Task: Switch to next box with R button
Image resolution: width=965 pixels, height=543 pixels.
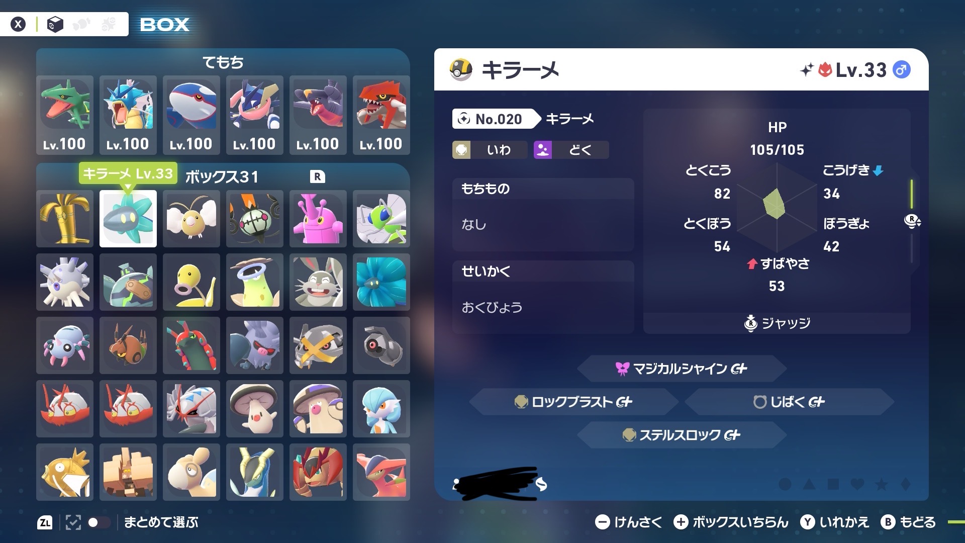Action: 317,176
